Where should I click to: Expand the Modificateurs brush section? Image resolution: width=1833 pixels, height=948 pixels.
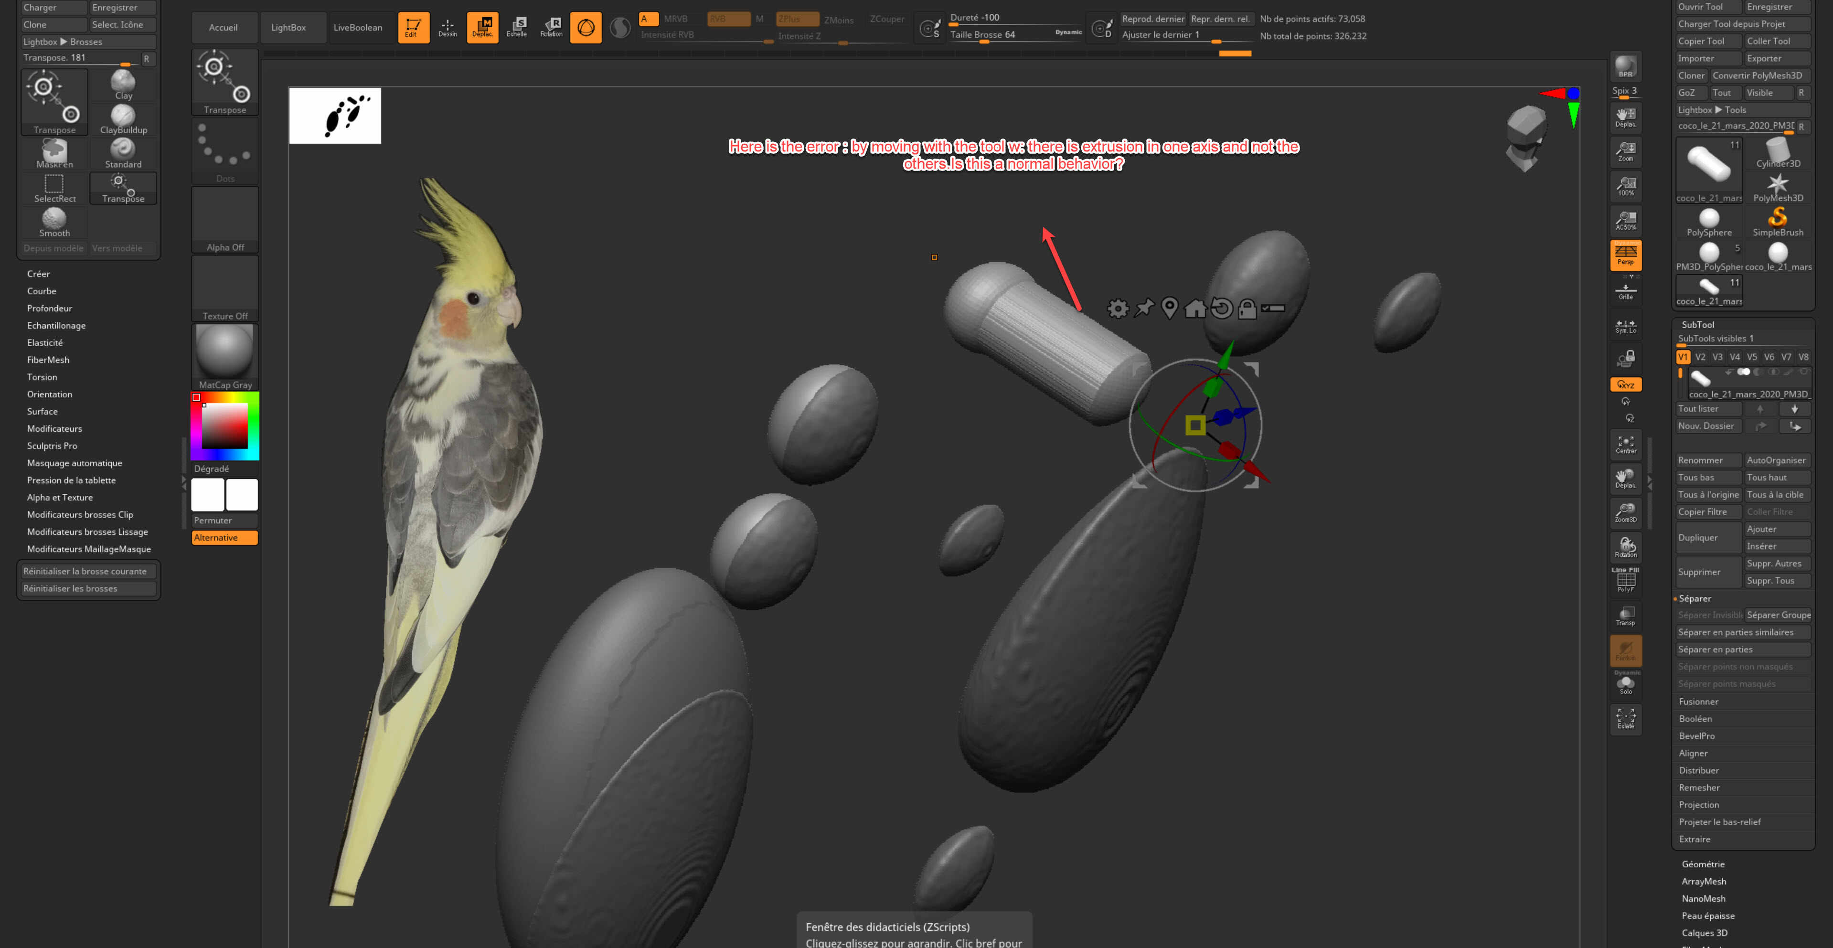click(55, 428)
